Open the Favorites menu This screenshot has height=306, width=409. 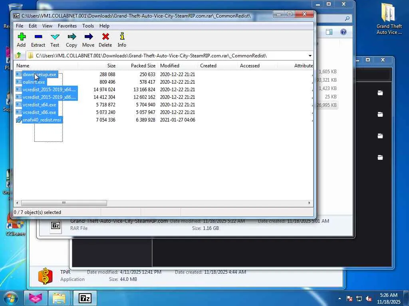[67, 26]
